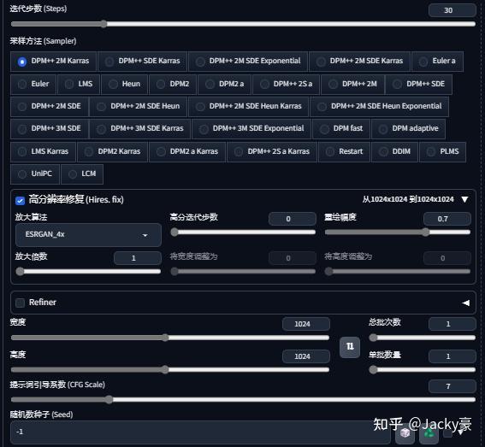
Task: Select DPM++ 2M SDE Heun Karras sampler
Action: (x=248, y=107)
